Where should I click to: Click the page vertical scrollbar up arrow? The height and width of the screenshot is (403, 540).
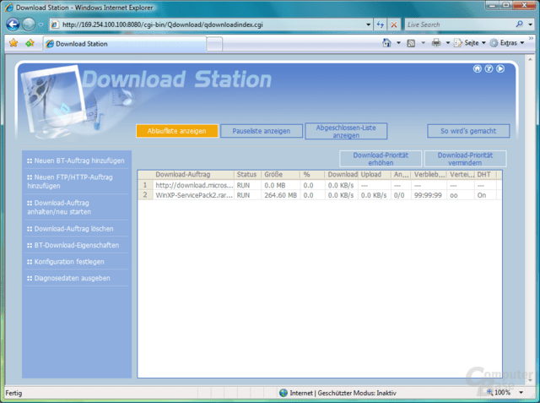tap(530, 59)
